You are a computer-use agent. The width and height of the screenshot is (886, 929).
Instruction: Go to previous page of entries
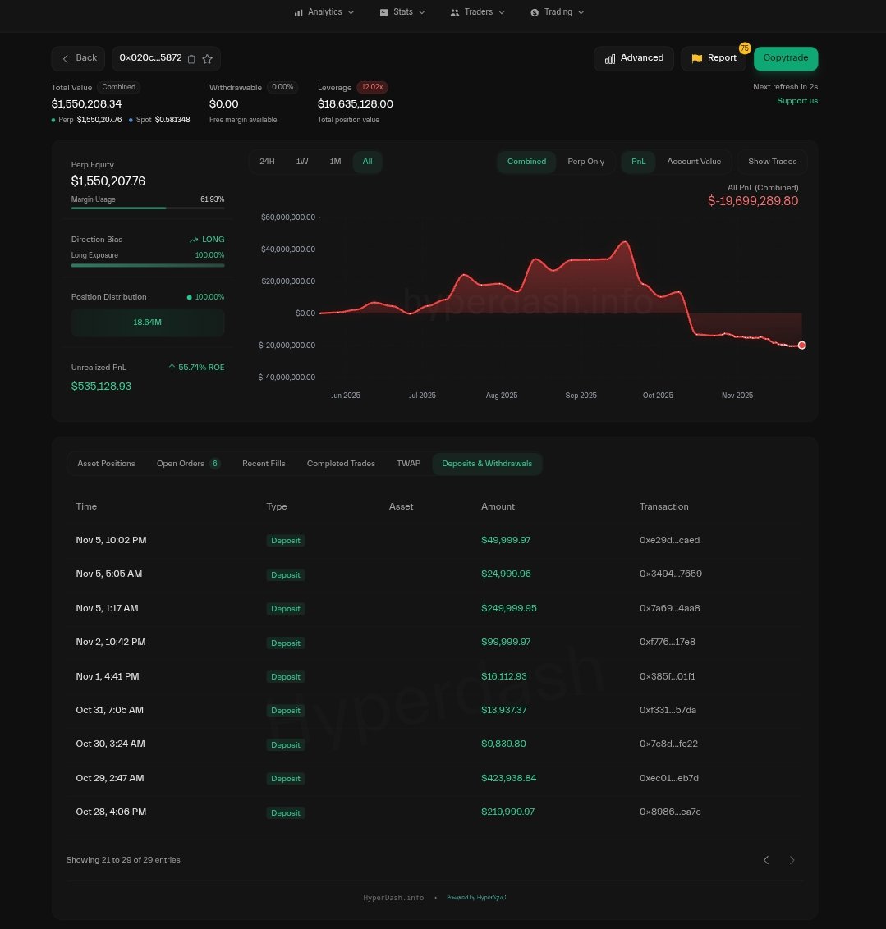[x=766, y=860]
